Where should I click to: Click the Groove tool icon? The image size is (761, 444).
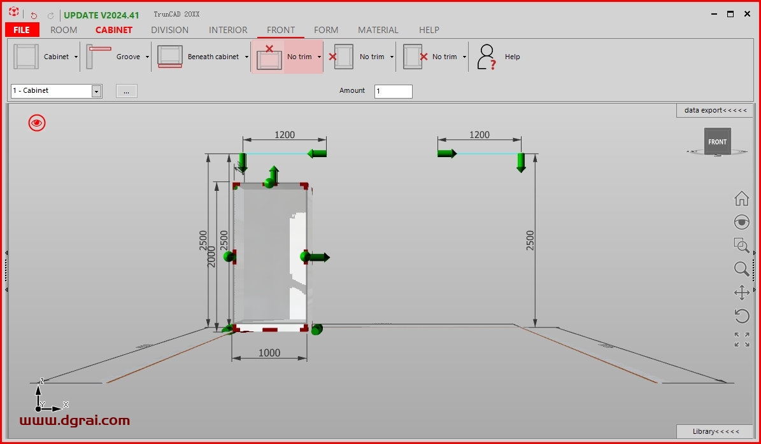click(x=99, y=57)
